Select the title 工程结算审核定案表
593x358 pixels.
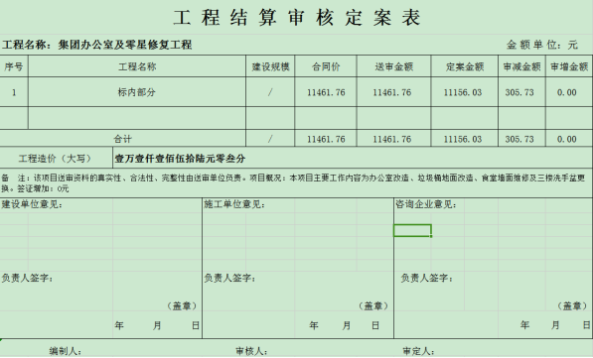point(297,18)
